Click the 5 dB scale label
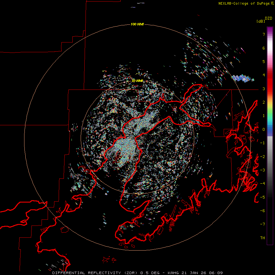This screenshot has width=275, height=275. click(264, 61)
